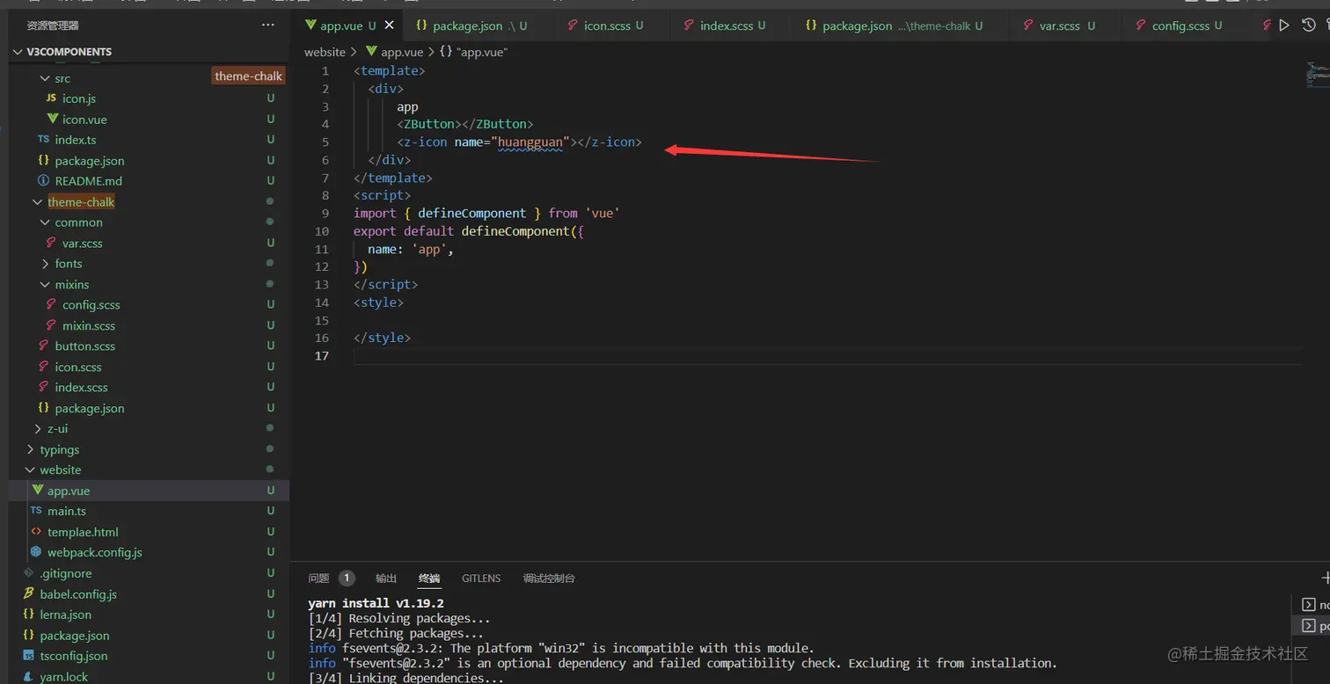Click the Sass icon beside button.scss
1330x684 pixels.
tap(43, 346)
